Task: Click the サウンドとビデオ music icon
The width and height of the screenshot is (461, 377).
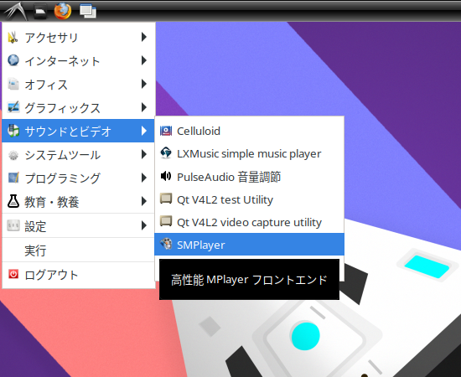Action: click(13, 131)
